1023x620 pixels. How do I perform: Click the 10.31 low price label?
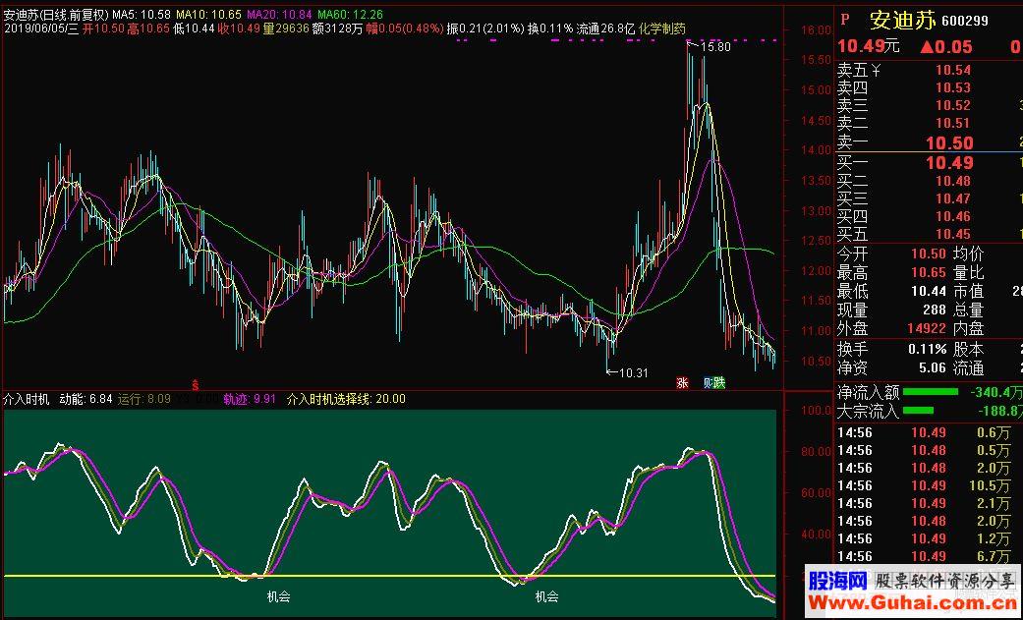coord(633,373)
